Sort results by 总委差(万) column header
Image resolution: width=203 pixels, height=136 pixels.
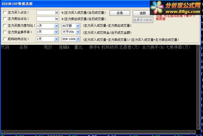[x=130, y=47]
